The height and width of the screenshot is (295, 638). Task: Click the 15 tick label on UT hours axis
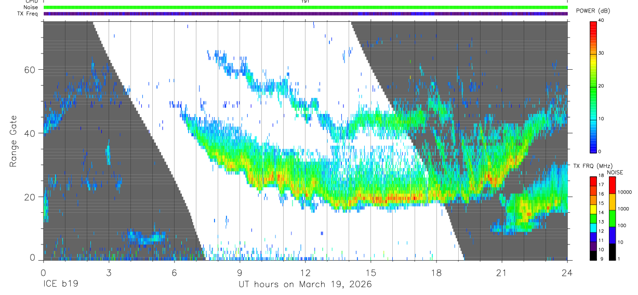pos(371,273)
